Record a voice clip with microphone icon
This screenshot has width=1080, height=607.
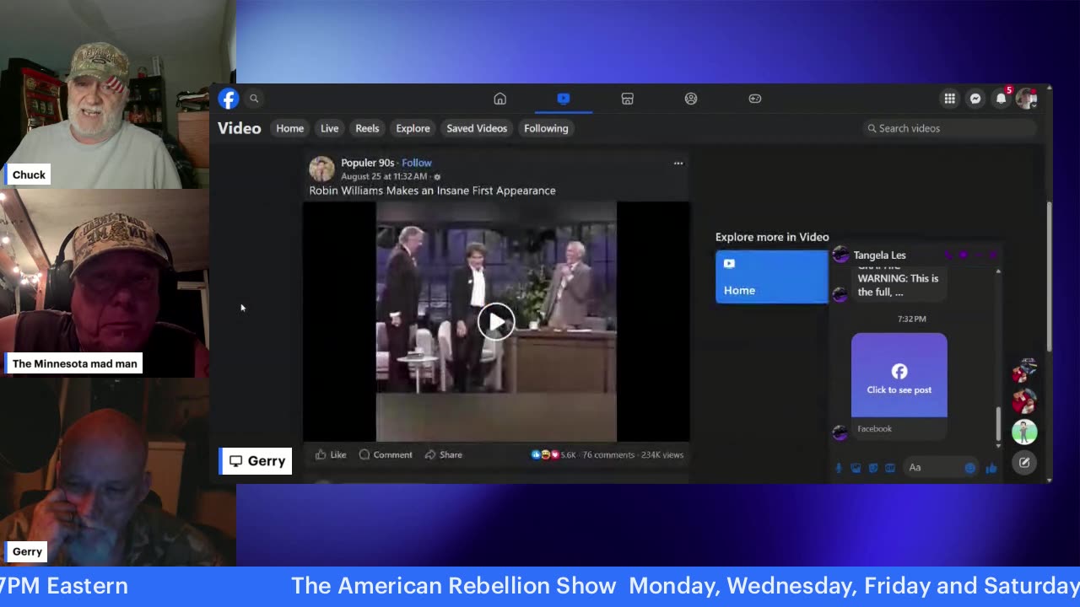(839, 468)
